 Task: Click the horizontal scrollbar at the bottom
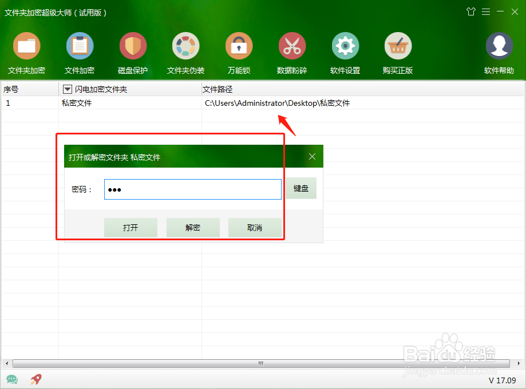click(259, 363)
